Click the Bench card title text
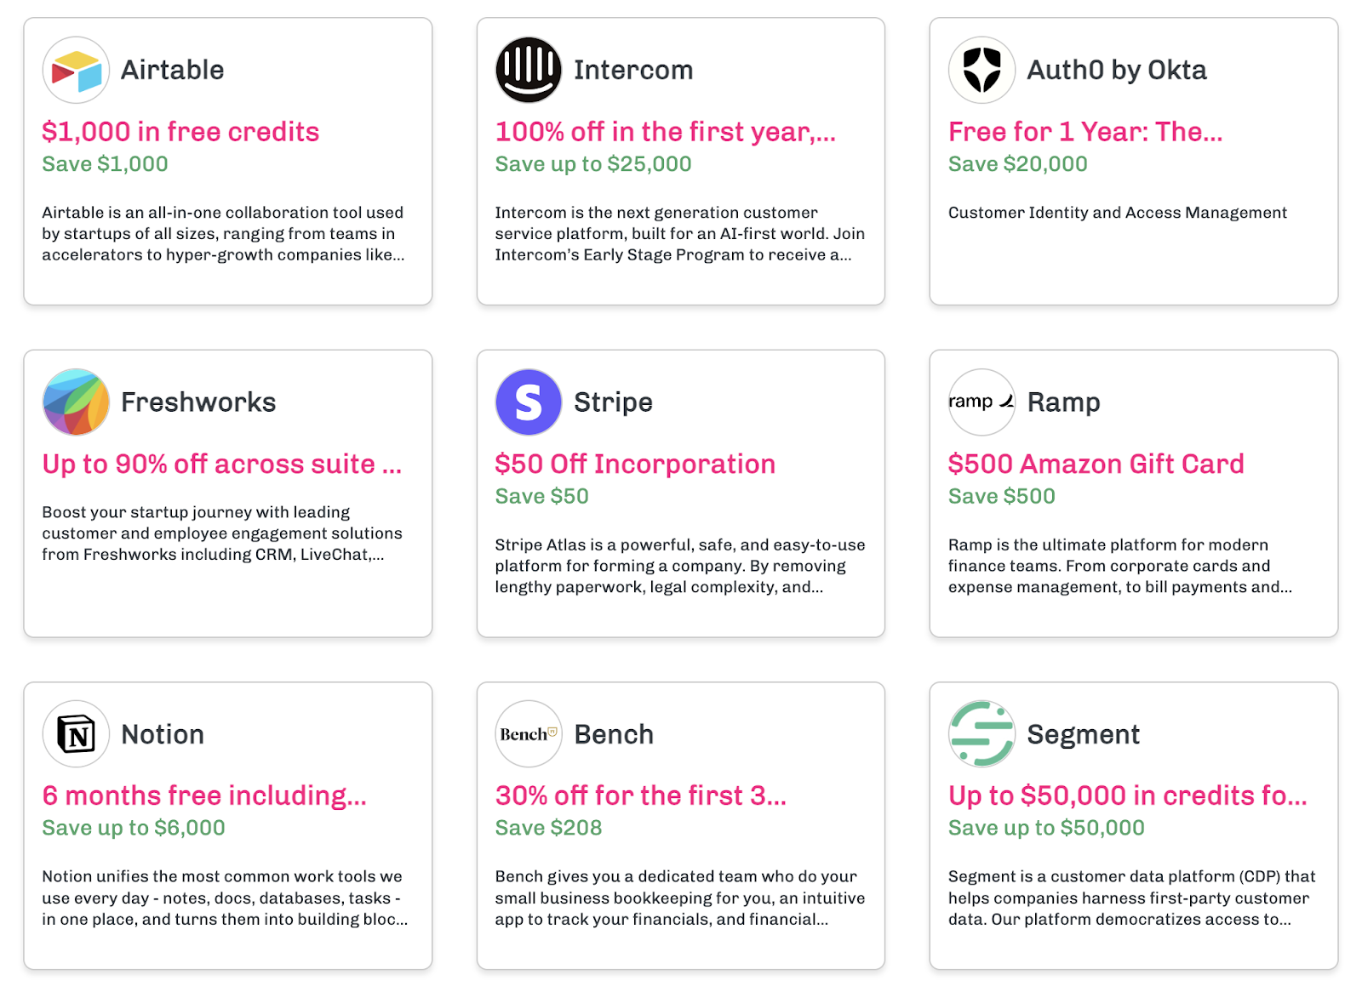This screenshot has height=992, width=1362. coord(614,734)
